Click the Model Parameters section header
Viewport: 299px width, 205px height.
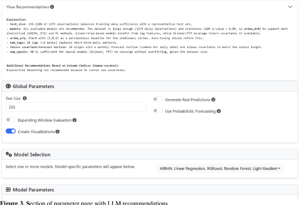(x=149, y=190)
